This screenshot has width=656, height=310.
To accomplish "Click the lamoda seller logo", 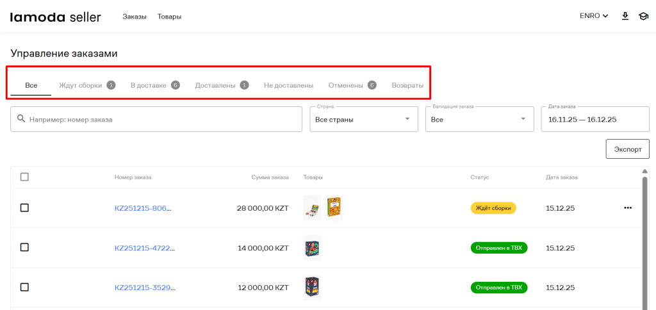I will 55,17.
